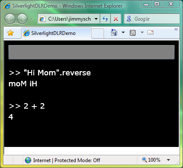Open the Favorites Center star icon
This screenshot has height=168, width=183.
10,33
